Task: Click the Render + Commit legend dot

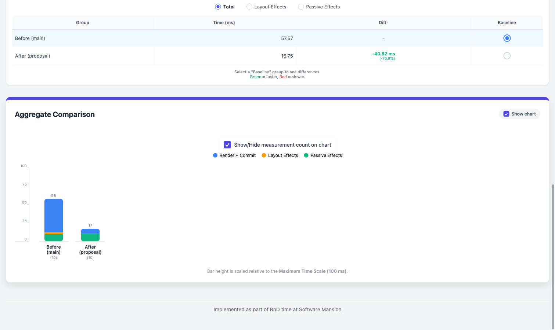Action: 215,155
